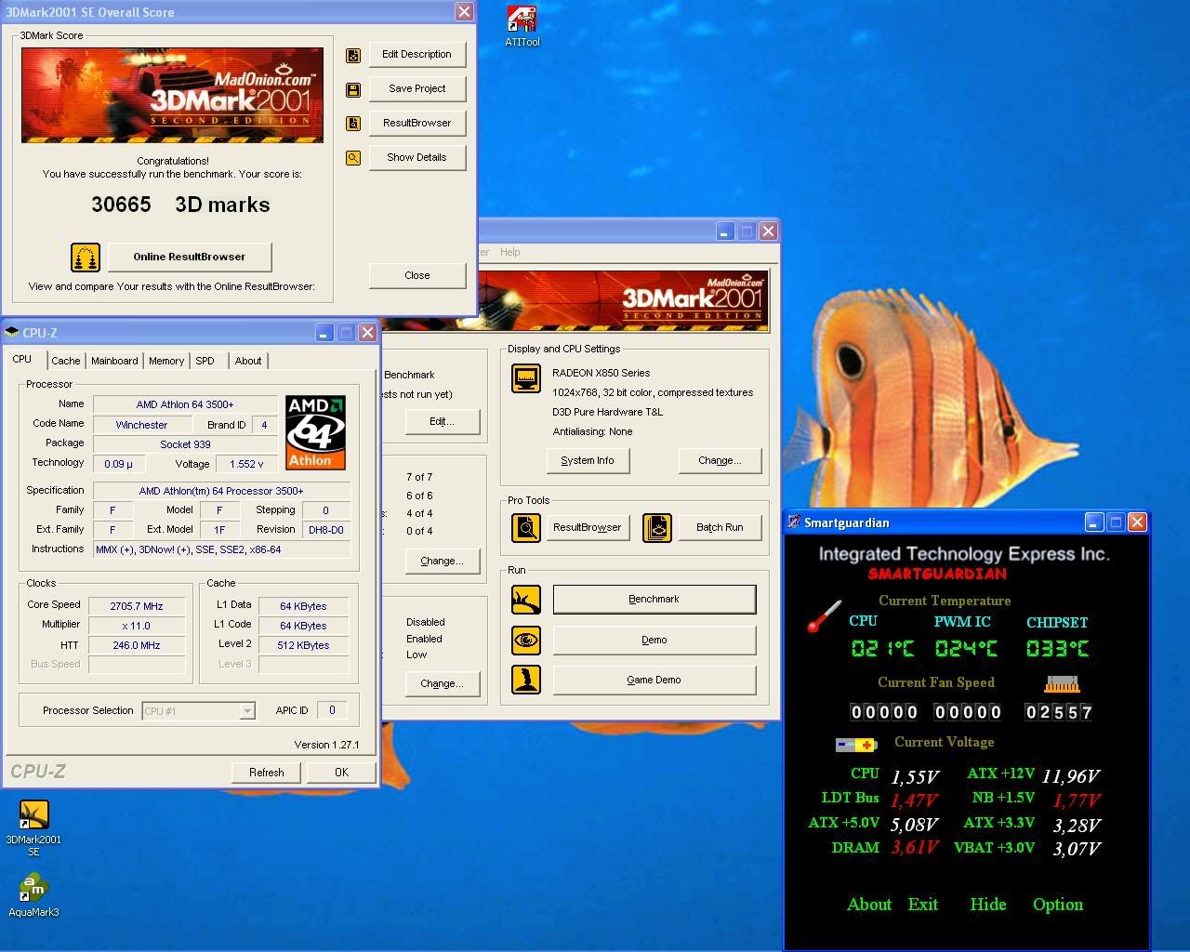Click the Change... button below '0 of 4'

point(442,562)
